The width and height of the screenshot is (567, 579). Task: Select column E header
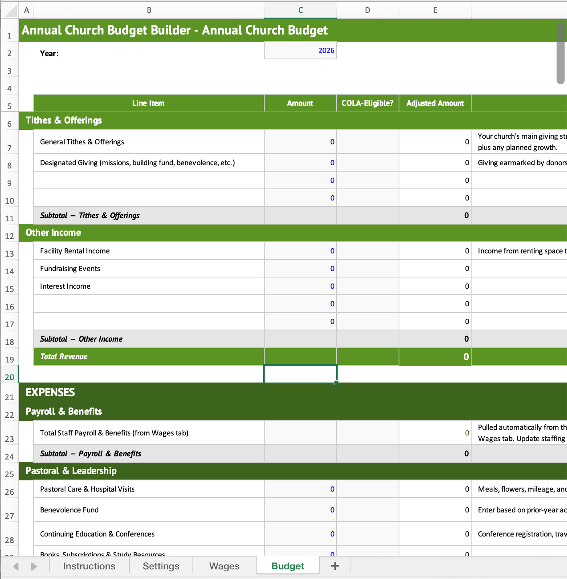(435, 10)
